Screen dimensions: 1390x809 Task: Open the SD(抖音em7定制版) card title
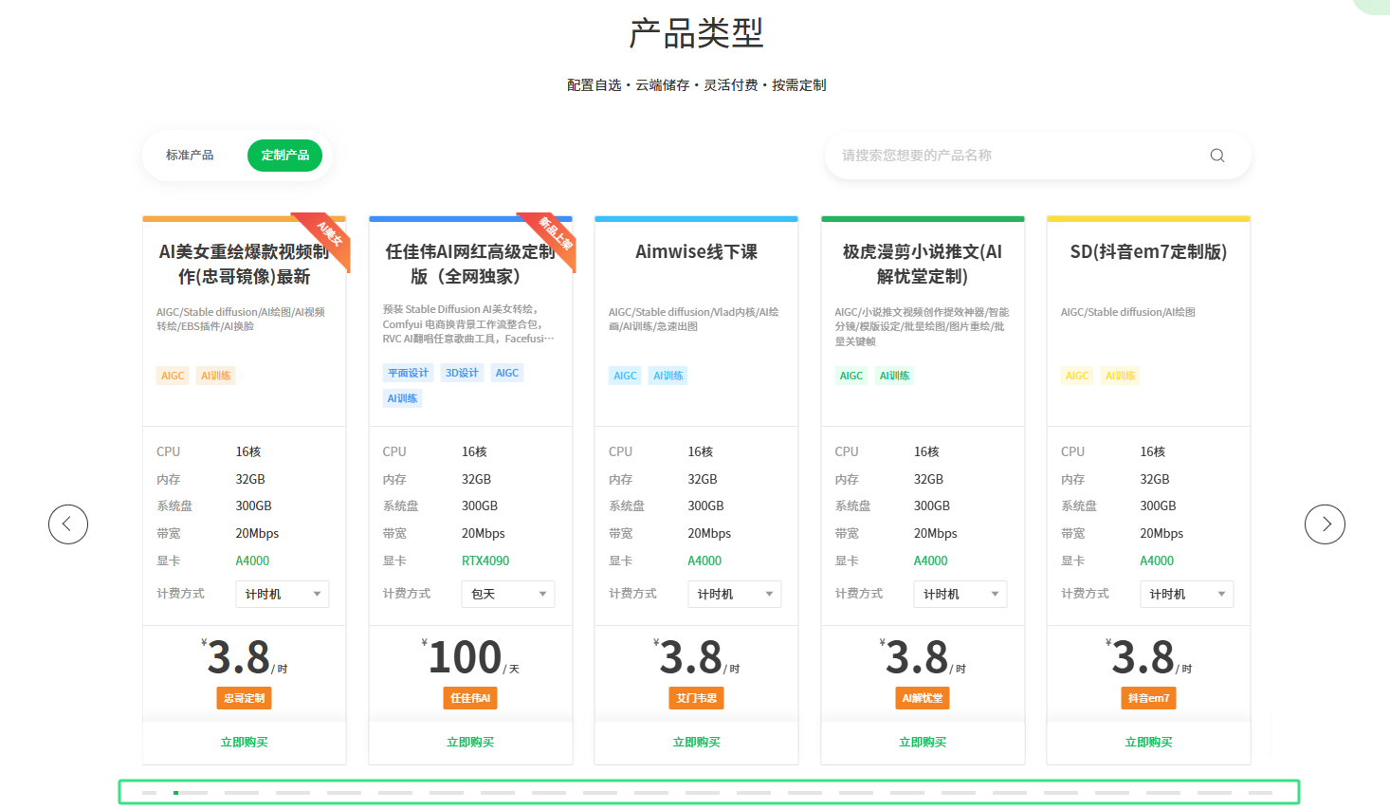(1149, 252)
